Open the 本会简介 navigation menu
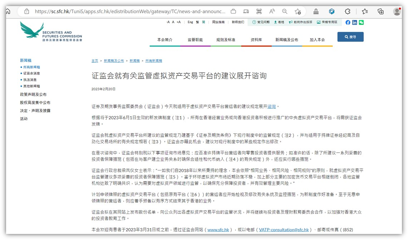The height and width of the screenshot is (240, 408). tap(165, 40)
